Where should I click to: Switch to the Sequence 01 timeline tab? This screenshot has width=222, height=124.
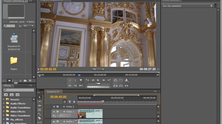click(x=53, y=92)
